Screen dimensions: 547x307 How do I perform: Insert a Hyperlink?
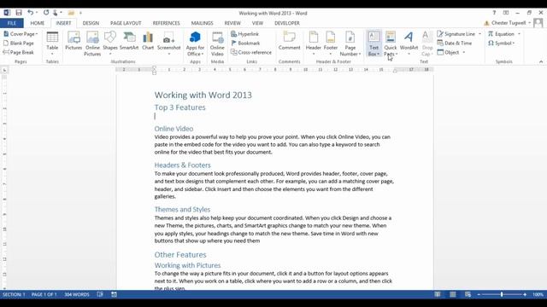click(x=245, y=34)
